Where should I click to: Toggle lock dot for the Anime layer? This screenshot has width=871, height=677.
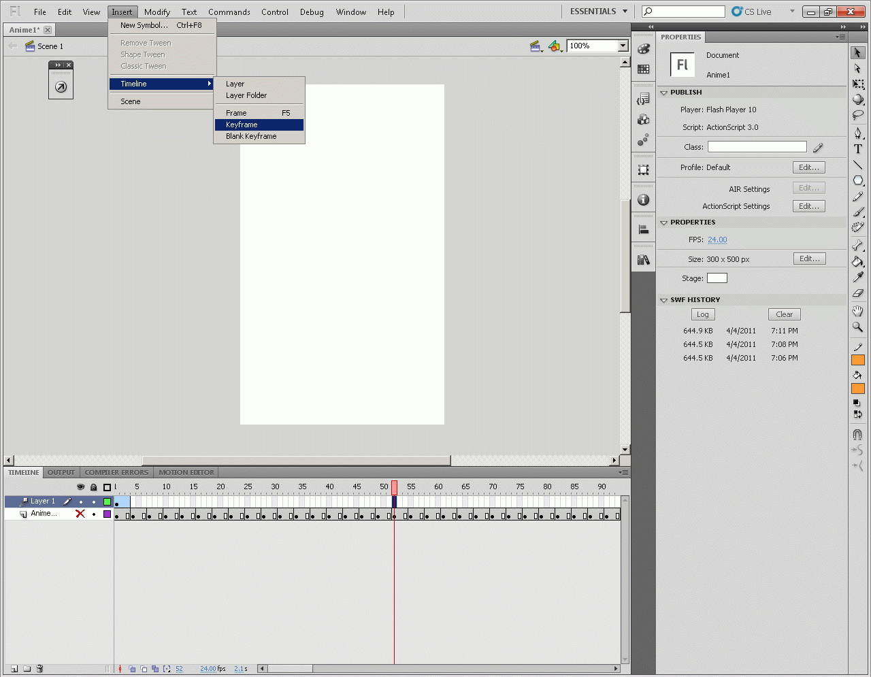(94, 514)
